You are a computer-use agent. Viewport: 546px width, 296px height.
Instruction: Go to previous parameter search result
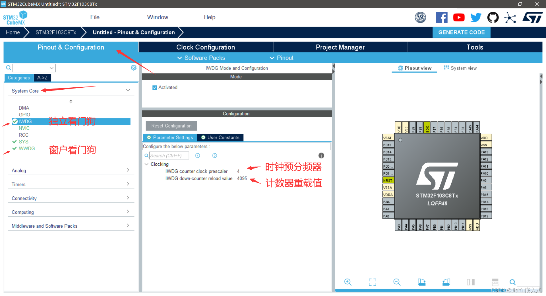tap(198, 155)
